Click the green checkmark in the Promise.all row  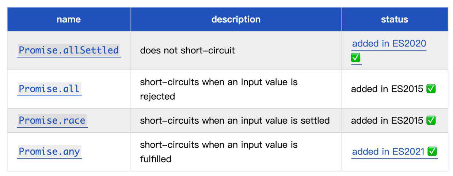431,89
